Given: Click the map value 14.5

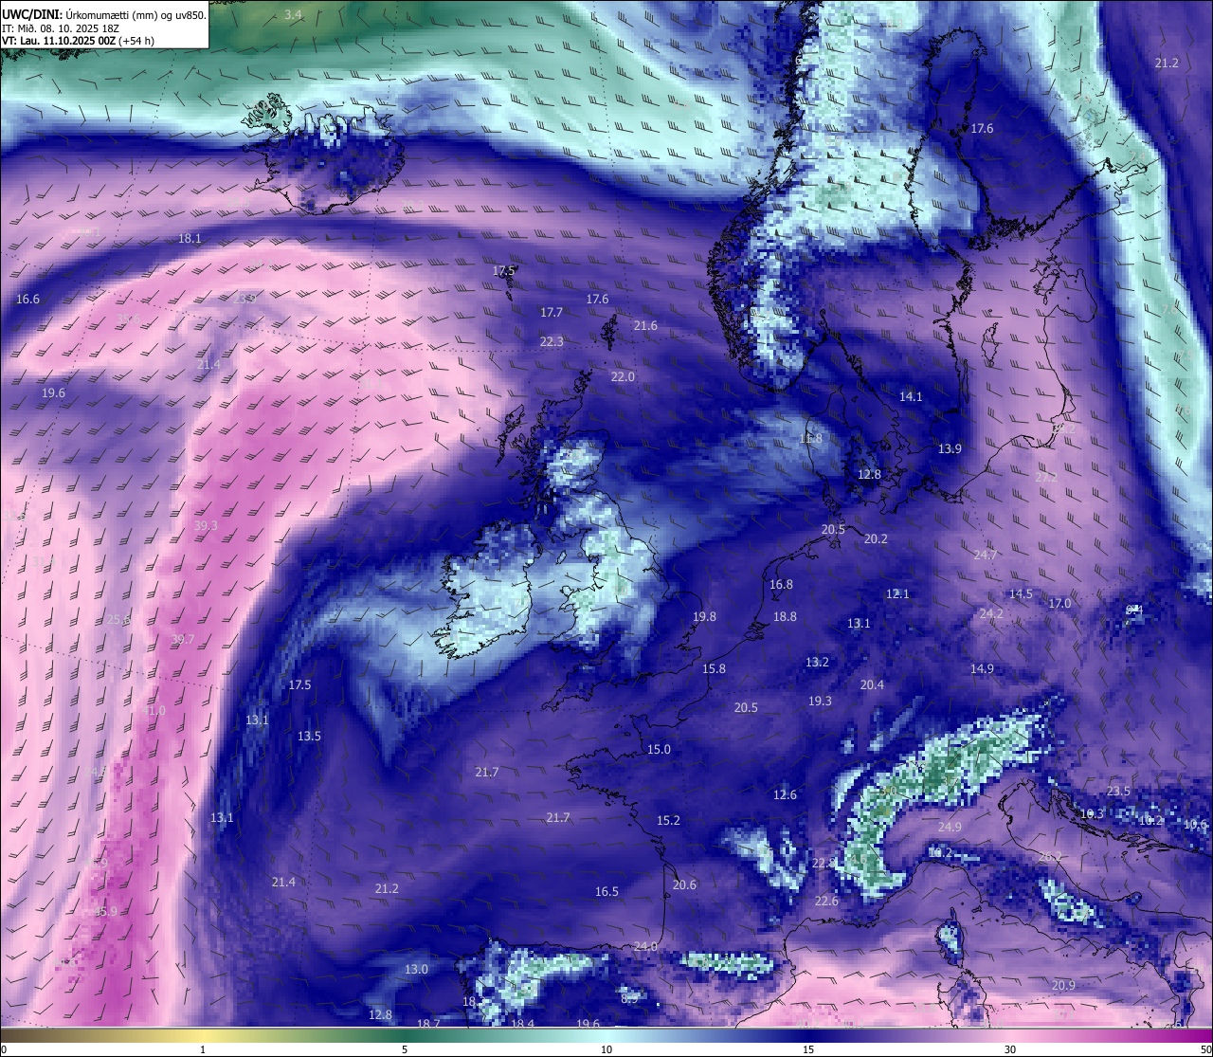Looking at the screenshot, I should (x=1021, y=594).
